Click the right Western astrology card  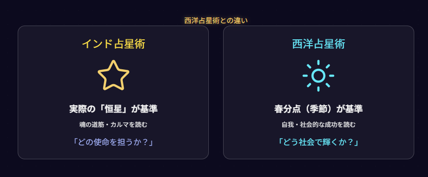click(x=318, y=92)
